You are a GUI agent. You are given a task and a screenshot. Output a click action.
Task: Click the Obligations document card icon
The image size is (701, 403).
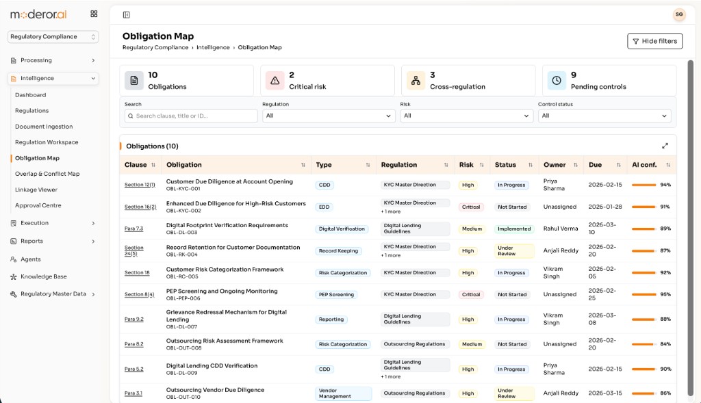coord(134,81)
